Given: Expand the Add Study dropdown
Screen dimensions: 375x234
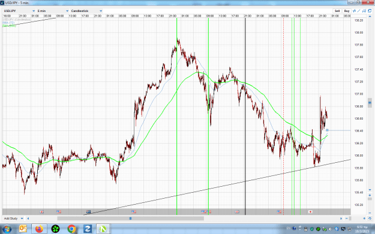Looking at the screenshot, I should (13, 218).
